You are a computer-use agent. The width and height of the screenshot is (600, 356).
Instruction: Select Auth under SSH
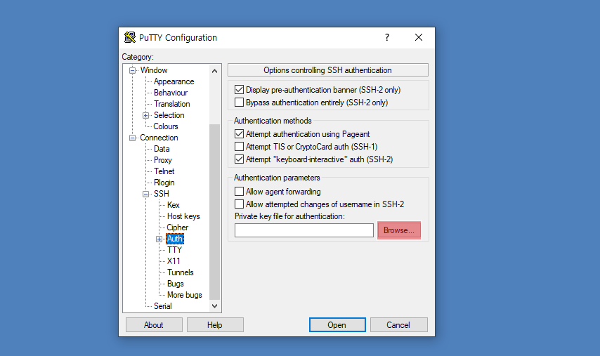coord(175,239)
